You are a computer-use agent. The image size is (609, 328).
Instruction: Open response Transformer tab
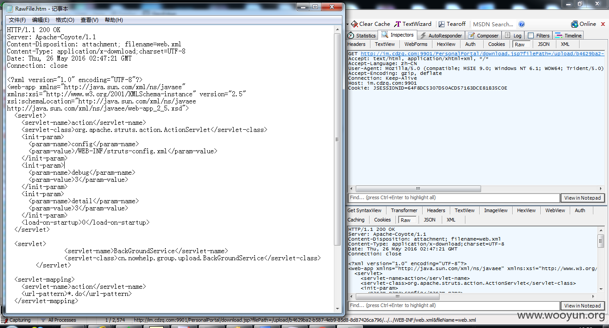pos(404,210)
